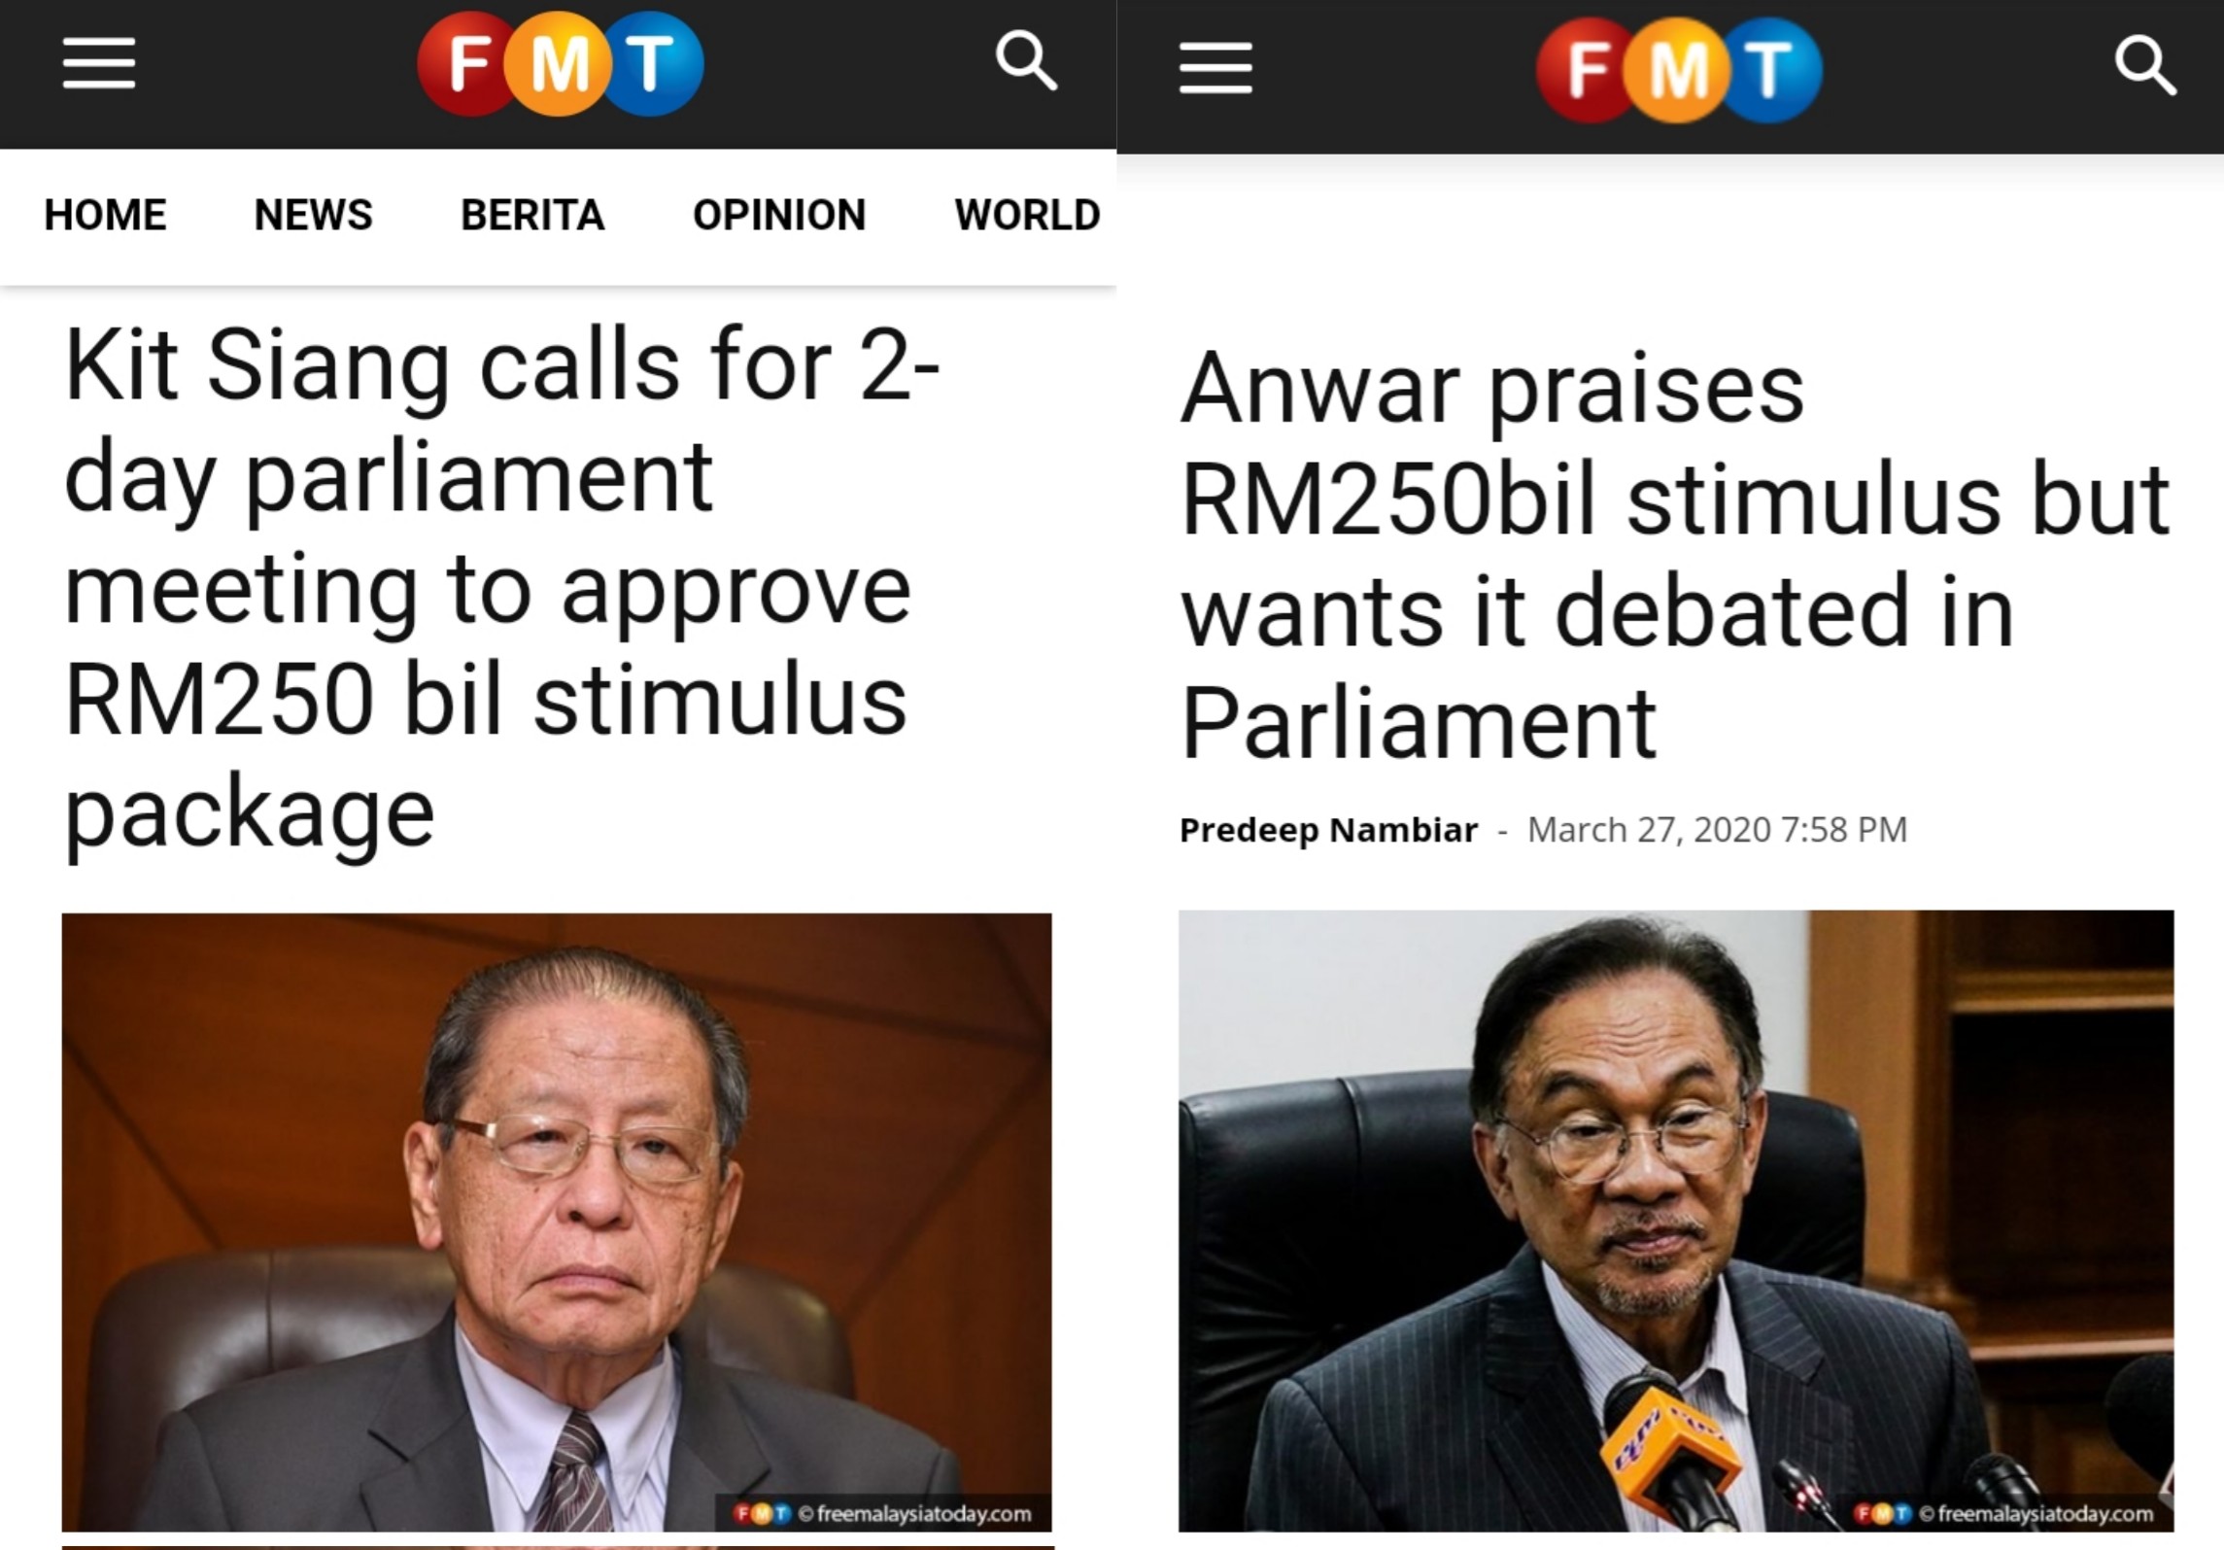Screen dimensions: 2224x1550
Task: Open the hamburger menu on left page
Action: (x=99, y=64)
